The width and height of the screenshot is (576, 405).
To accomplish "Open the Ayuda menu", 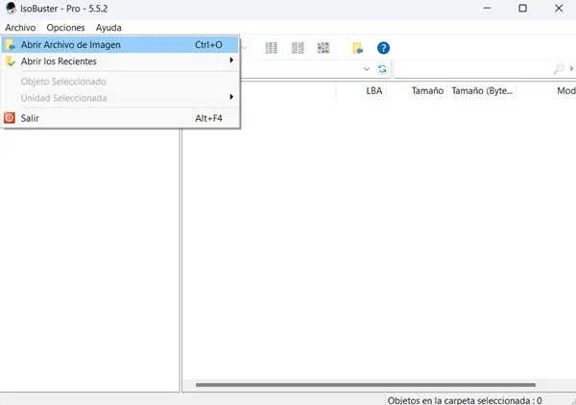I will click(108, 28).
